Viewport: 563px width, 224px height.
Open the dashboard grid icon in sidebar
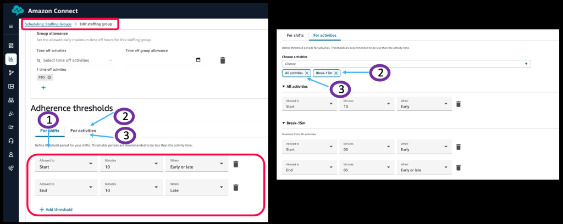tap(11, 45)
